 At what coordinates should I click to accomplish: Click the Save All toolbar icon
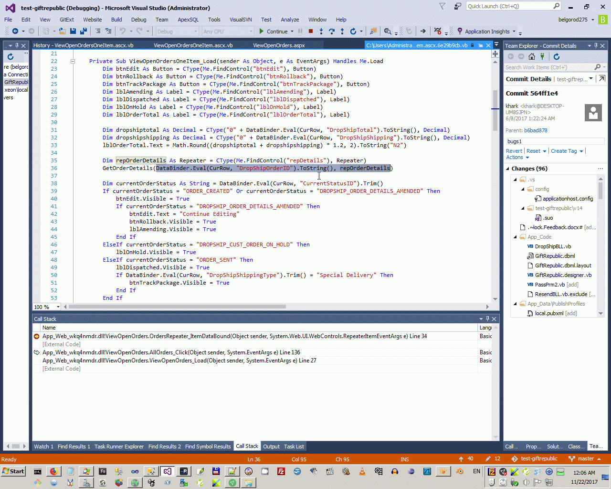[x=83, y=32]
